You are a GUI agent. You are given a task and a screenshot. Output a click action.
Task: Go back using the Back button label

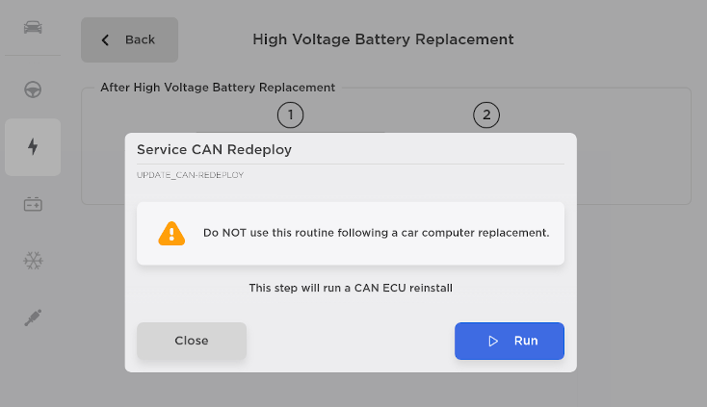tap(140, 40)
